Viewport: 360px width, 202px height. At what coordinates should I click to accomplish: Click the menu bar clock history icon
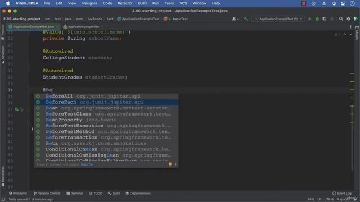pos(313,3)
